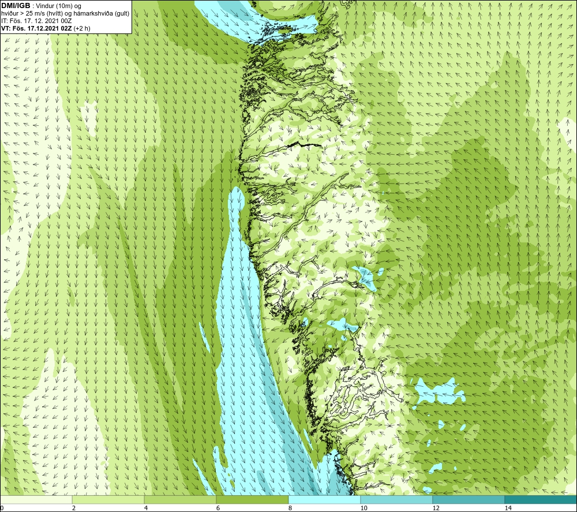Click the DMI/IGB title text
The image size is (577, 512).
coord(16,6)
